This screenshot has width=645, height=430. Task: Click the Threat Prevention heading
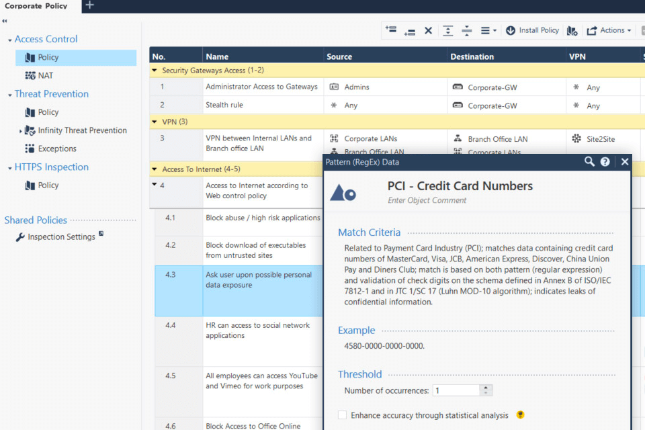coord(52,94)
